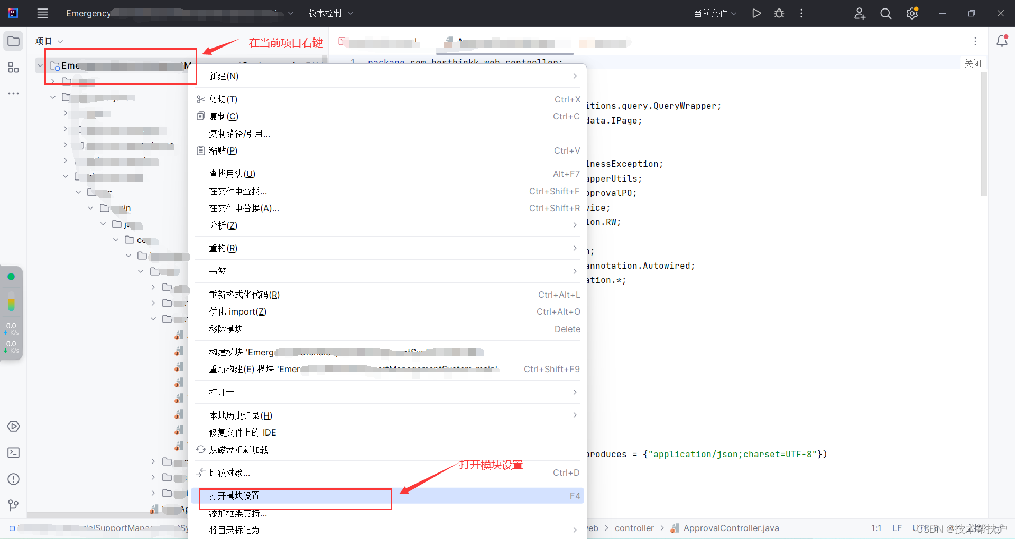Screen dimensions: 1015x539
Task: Open the 项目 view dropdown
Action: (x=49, y=41)
